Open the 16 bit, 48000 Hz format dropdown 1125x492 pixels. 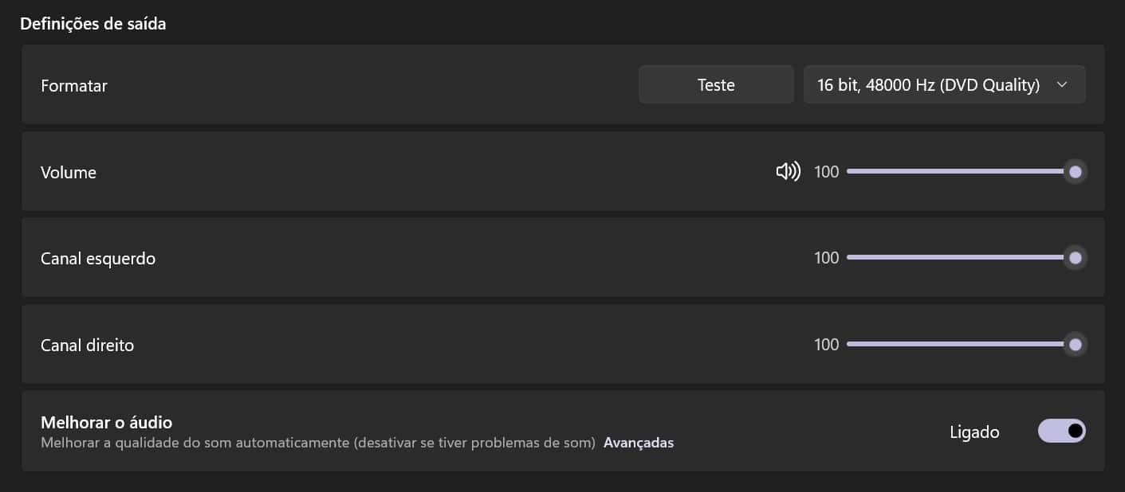point(944,84)
